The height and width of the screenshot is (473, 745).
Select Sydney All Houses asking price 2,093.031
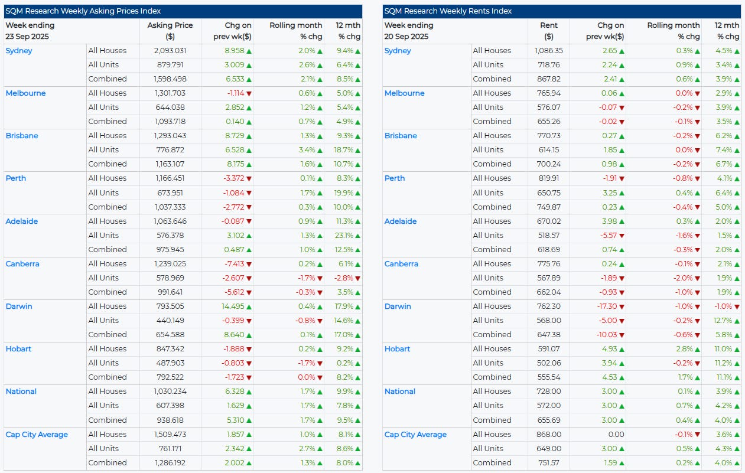click(x=170, y=51)
